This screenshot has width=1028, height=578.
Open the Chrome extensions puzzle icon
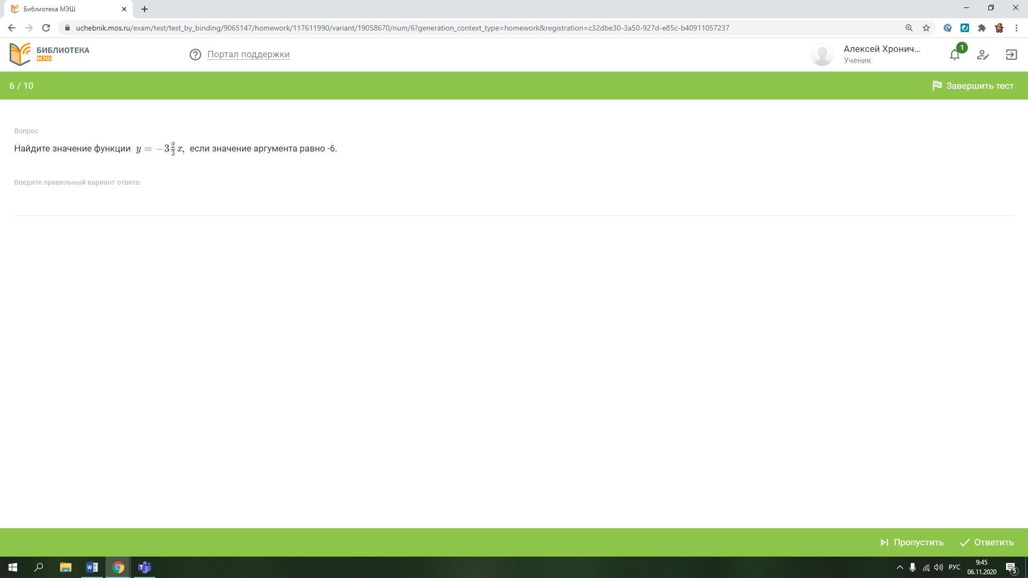pos(981,28)
